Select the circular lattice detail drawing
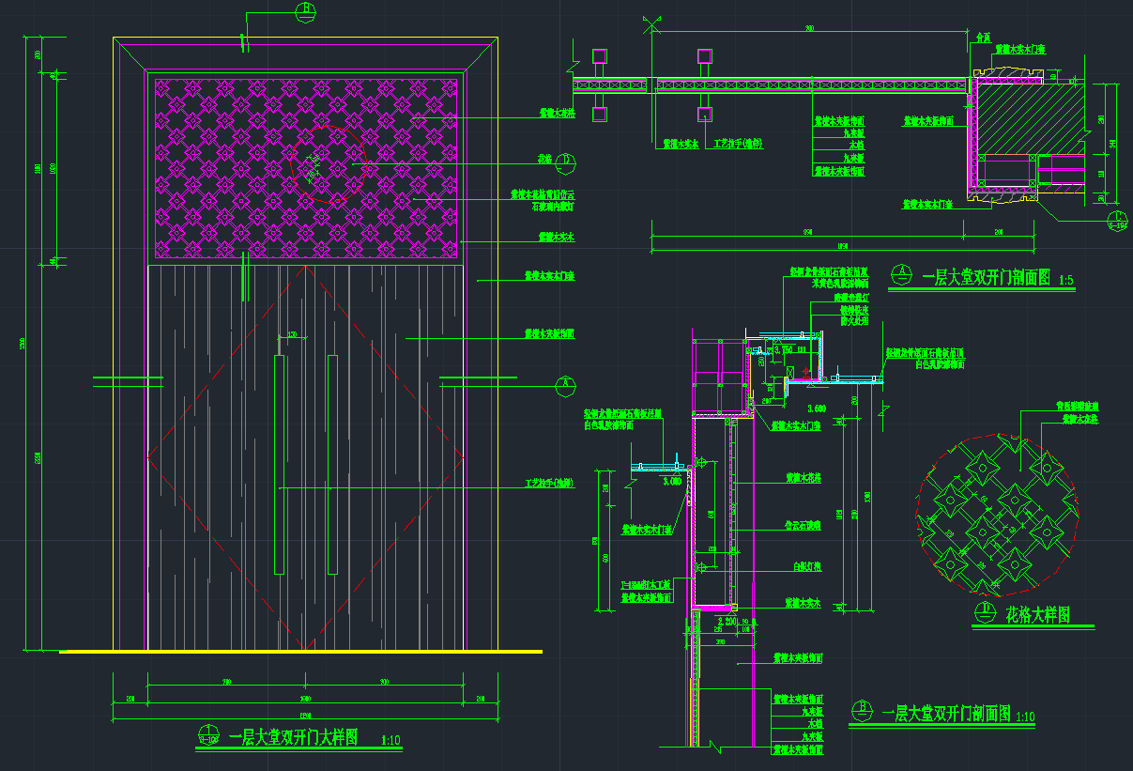The width and height of the screenshot is (1133, 771). [995, 515]
